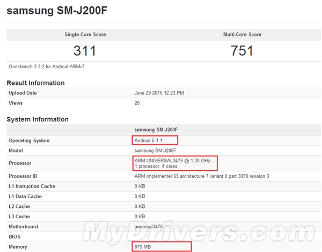Viewport: 322px width, 252px height.
Task: Click the multi-core score value 751
Action: (x=242, y=51)
